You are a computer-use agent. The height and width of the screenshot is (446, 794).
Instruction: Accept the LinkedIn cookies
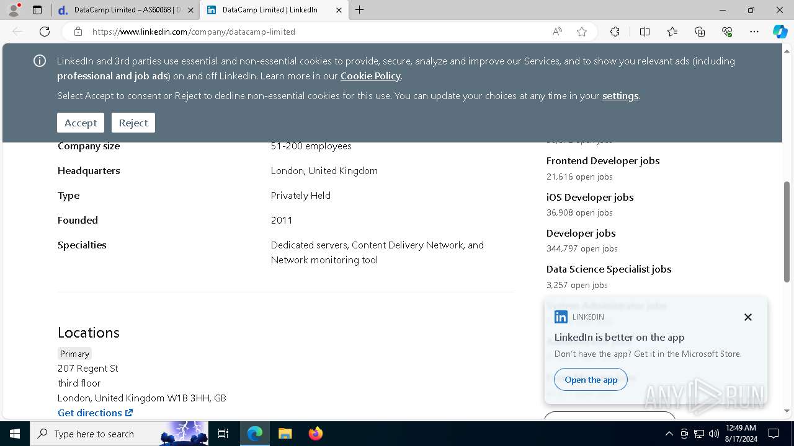coord(81,123)
